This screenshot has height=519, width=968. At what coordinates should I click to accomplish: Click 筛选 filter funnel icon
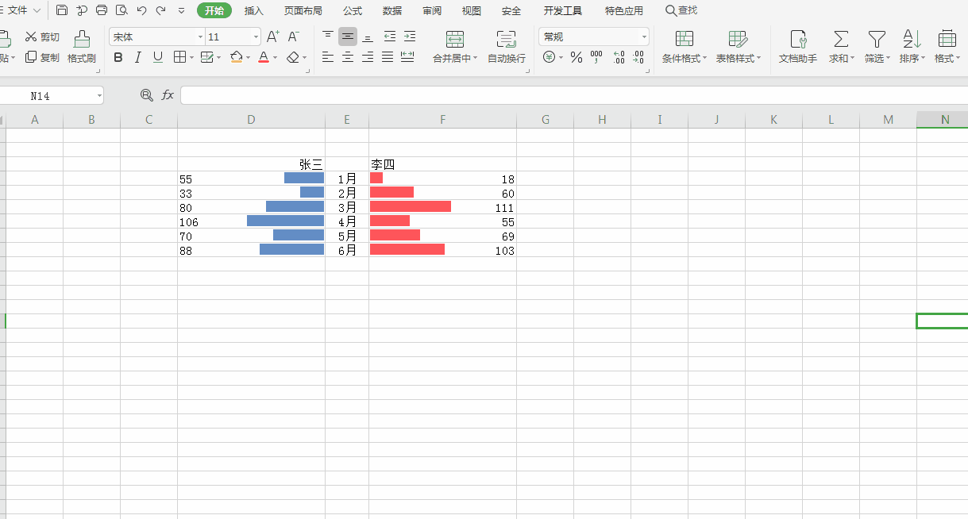(877, 39)
